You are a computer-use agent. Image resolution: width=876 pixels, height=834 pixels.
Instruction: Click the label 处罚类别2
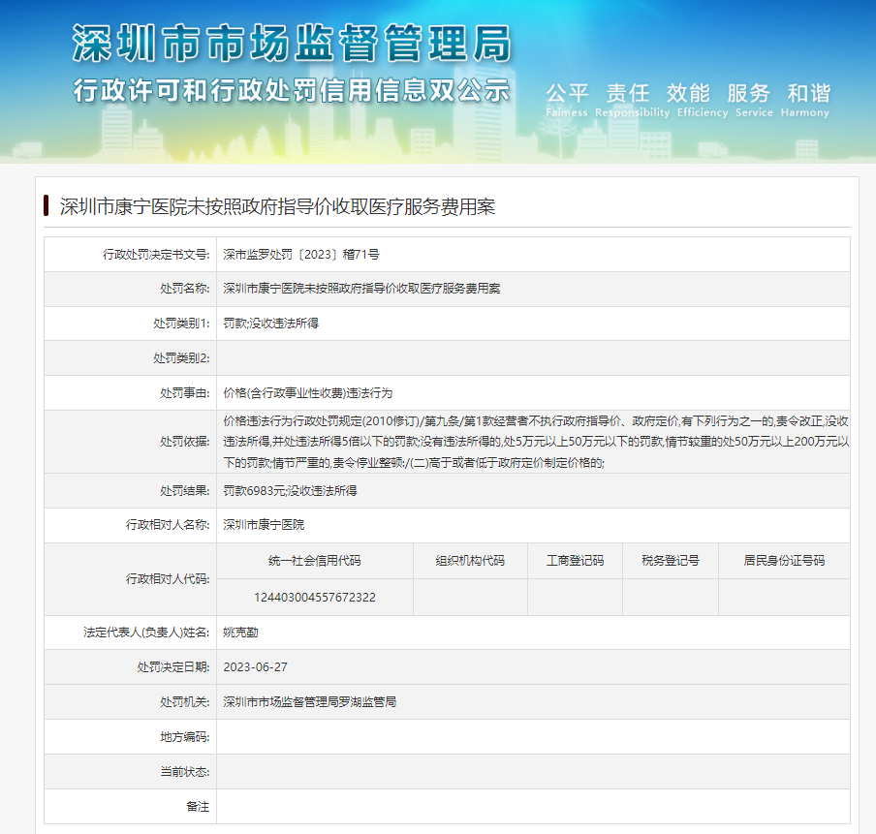pyautogui.click(x=181, y=358)
